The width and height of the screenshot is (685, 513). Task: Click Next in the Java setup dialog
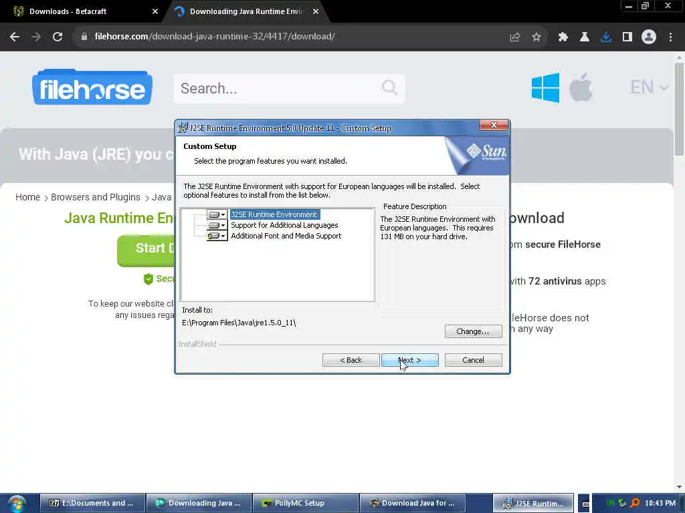(410, 360)
